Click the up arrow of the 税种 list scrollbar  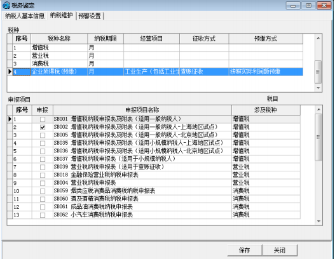tap(318, 38)
